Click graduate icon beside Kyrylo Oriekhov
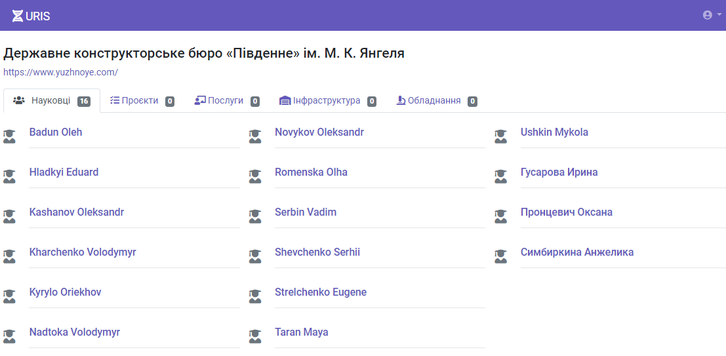The height and width of the screenshot is (356, 726). click(9, 296)
